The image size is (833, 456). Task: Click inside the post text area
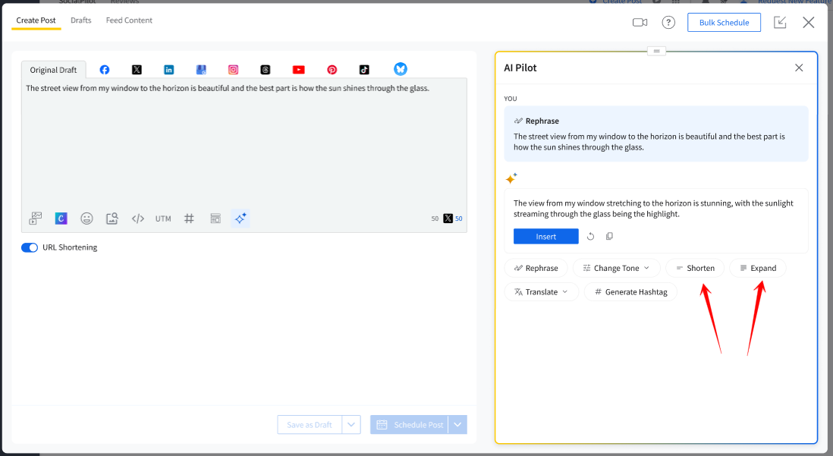pos(243,144)
